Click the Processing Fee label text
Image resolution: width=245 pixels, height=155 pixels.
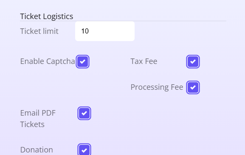(157, 87)
